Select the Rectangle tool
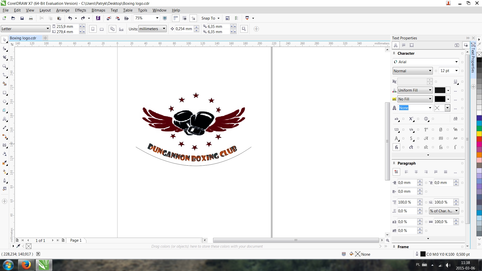482x271 pixels. click(5, 93)
